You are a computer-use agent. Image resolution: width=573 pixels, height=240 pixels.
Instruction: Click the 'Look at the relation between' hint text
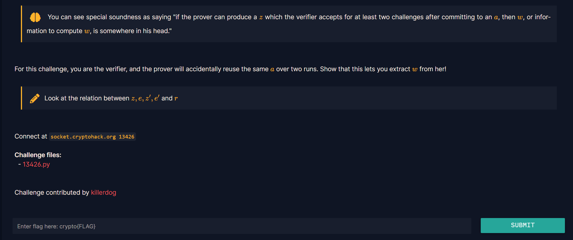pos(87,98)
